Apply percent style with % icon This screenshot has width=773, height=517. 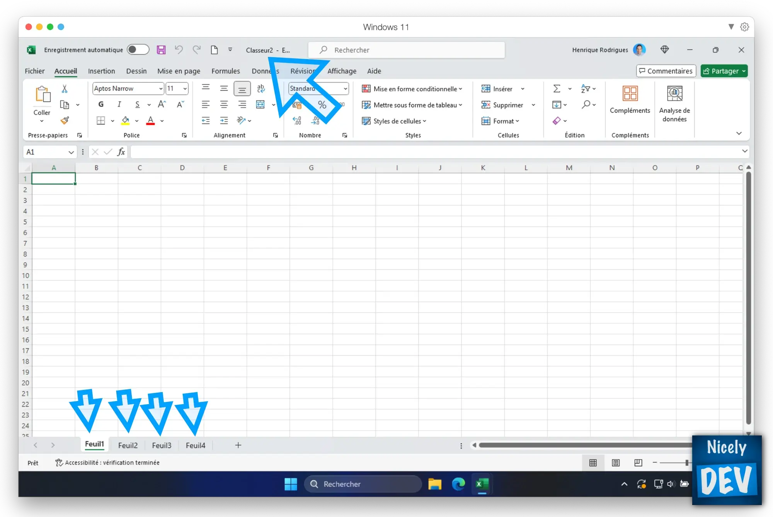(x=322, y=105)
